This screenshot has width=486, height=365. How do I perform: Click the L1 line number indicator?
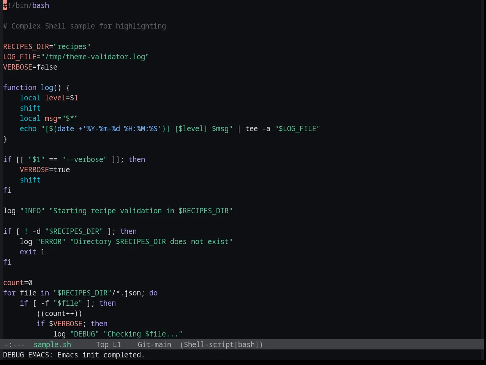pyautogui.click(x=117, y=344)
